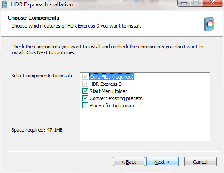
Task: Click the grayed-out maximize button
Action: (x=196, y=3)
